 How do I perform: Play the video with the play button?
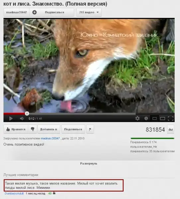tap(11, 118)
